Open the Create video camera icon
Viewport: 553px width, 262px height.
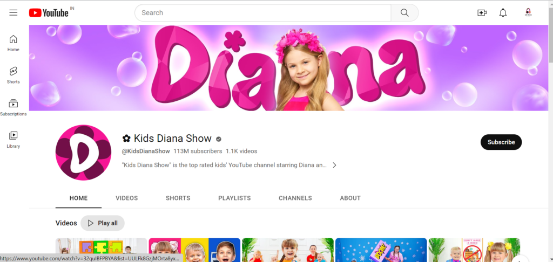click(x=482, y=13)
